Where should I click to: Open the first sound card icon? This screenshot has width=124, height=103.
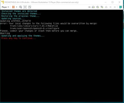pyautogui.click(x=111, y=7)
